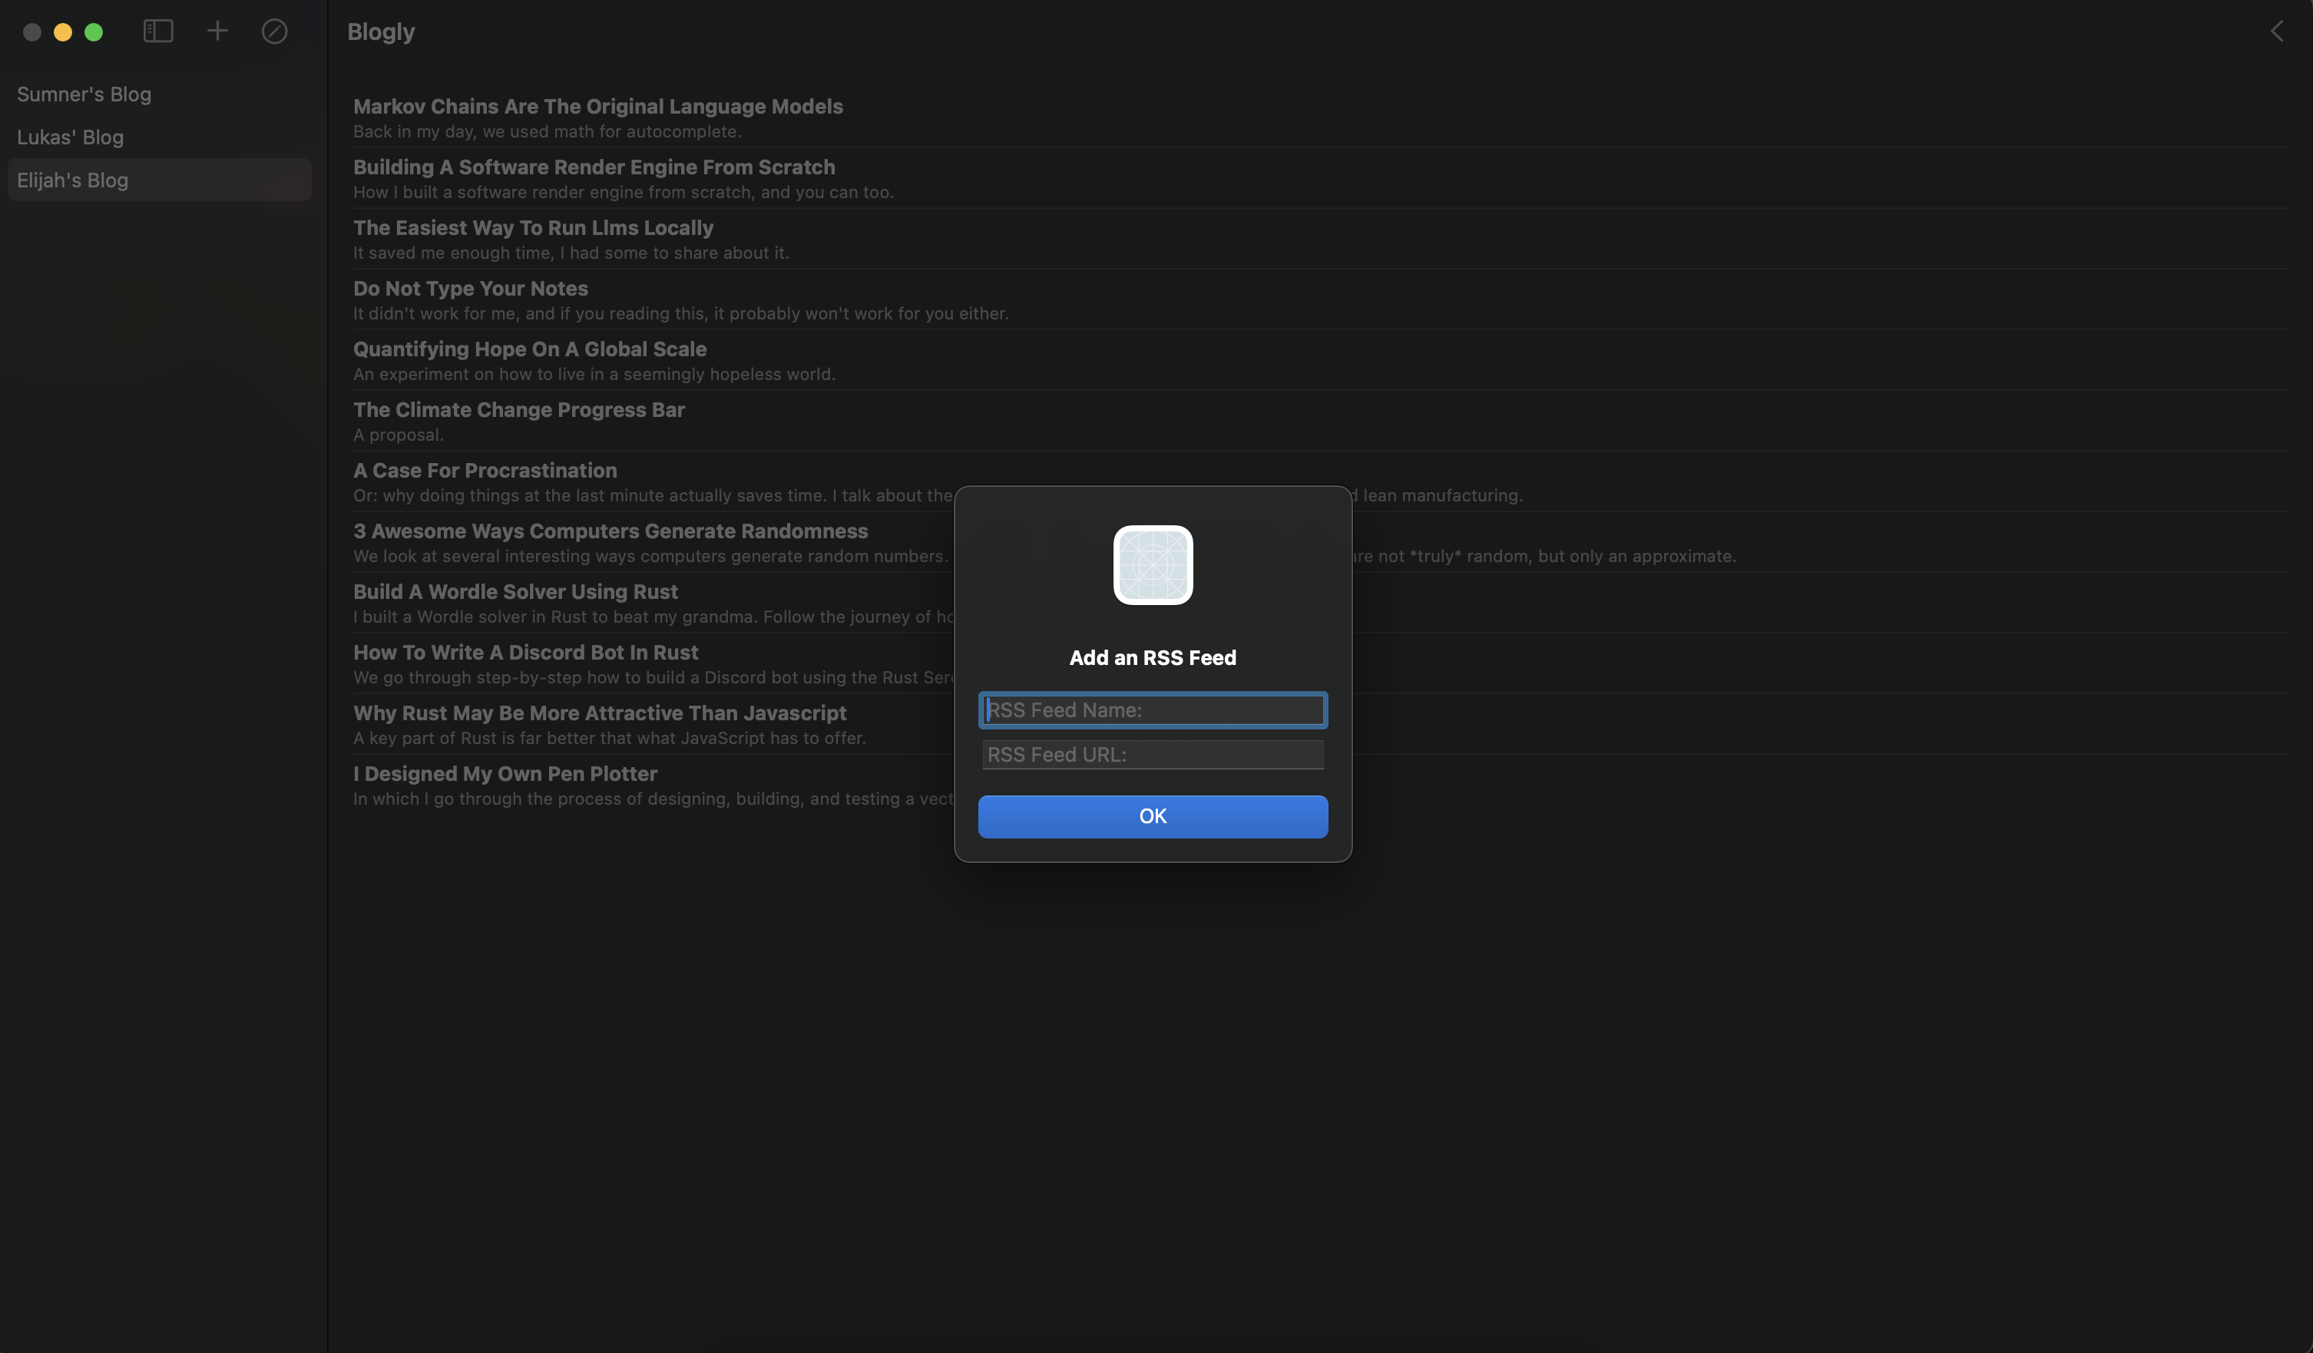Click the plus add feed icon
The image size is (2313, 1353).
tap(217, 31)
